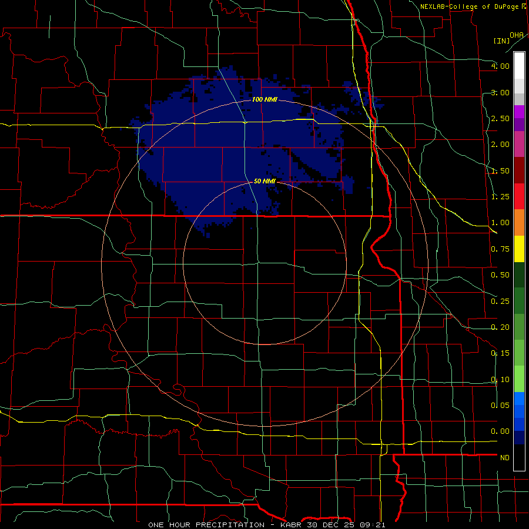The image size is (529, 529).
Task: Click the "50 NMI" range ring label
Action: pyautogui.click(x=264, y=181)
